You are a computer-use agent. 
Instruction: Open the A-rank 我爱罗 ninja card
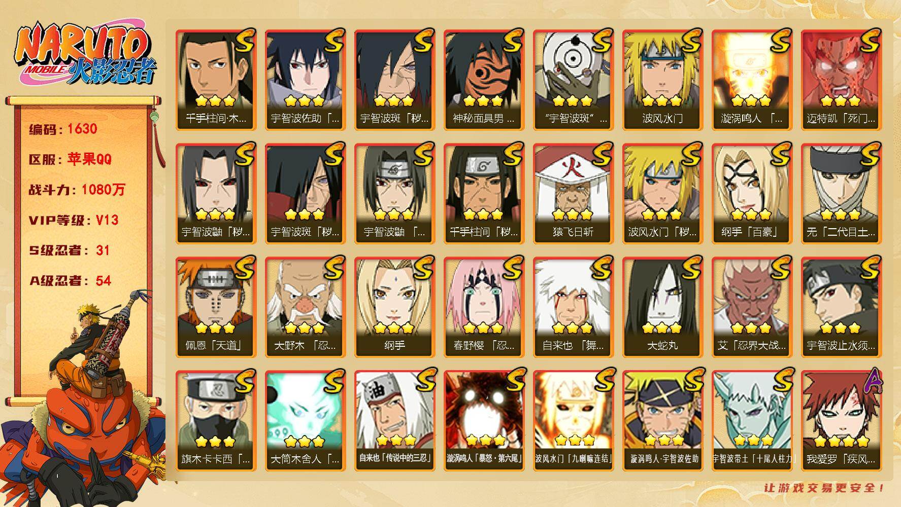click(841, 421)
